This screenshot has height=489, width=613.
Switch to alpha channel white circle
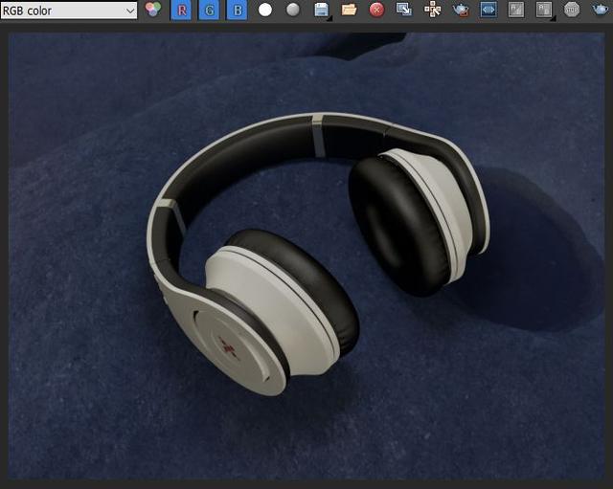[265, 11]
